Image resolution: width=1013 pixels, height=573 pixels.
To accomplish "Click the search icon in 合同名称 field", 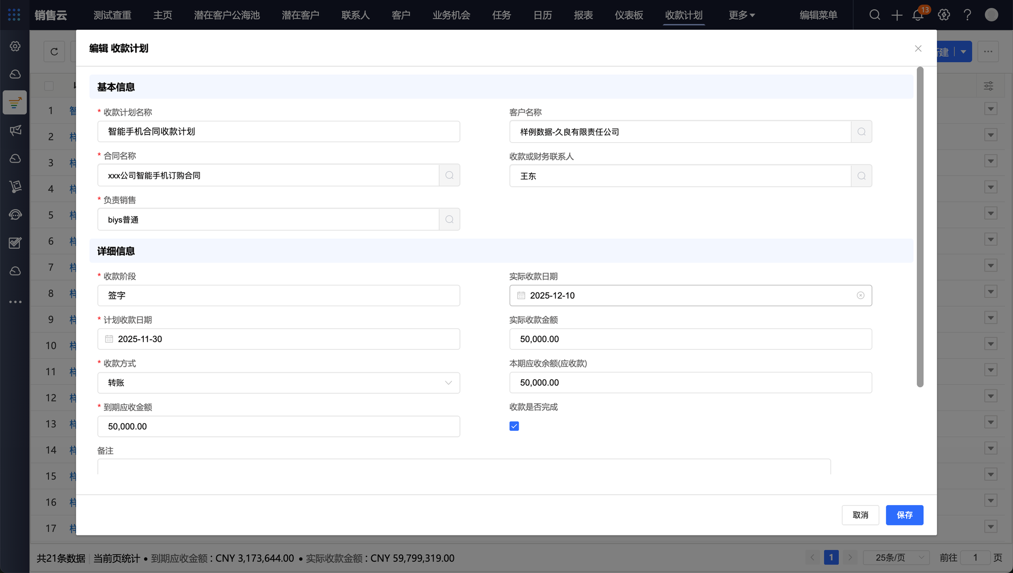I will 449,175.
